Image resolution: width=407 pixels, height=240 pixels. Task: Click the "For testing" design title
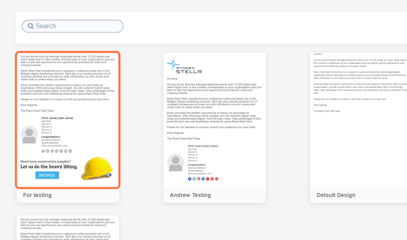37,195
